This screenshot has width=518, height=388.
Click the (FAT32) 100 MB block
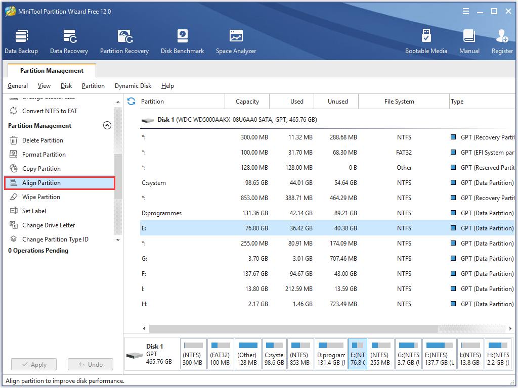(221, 354)
